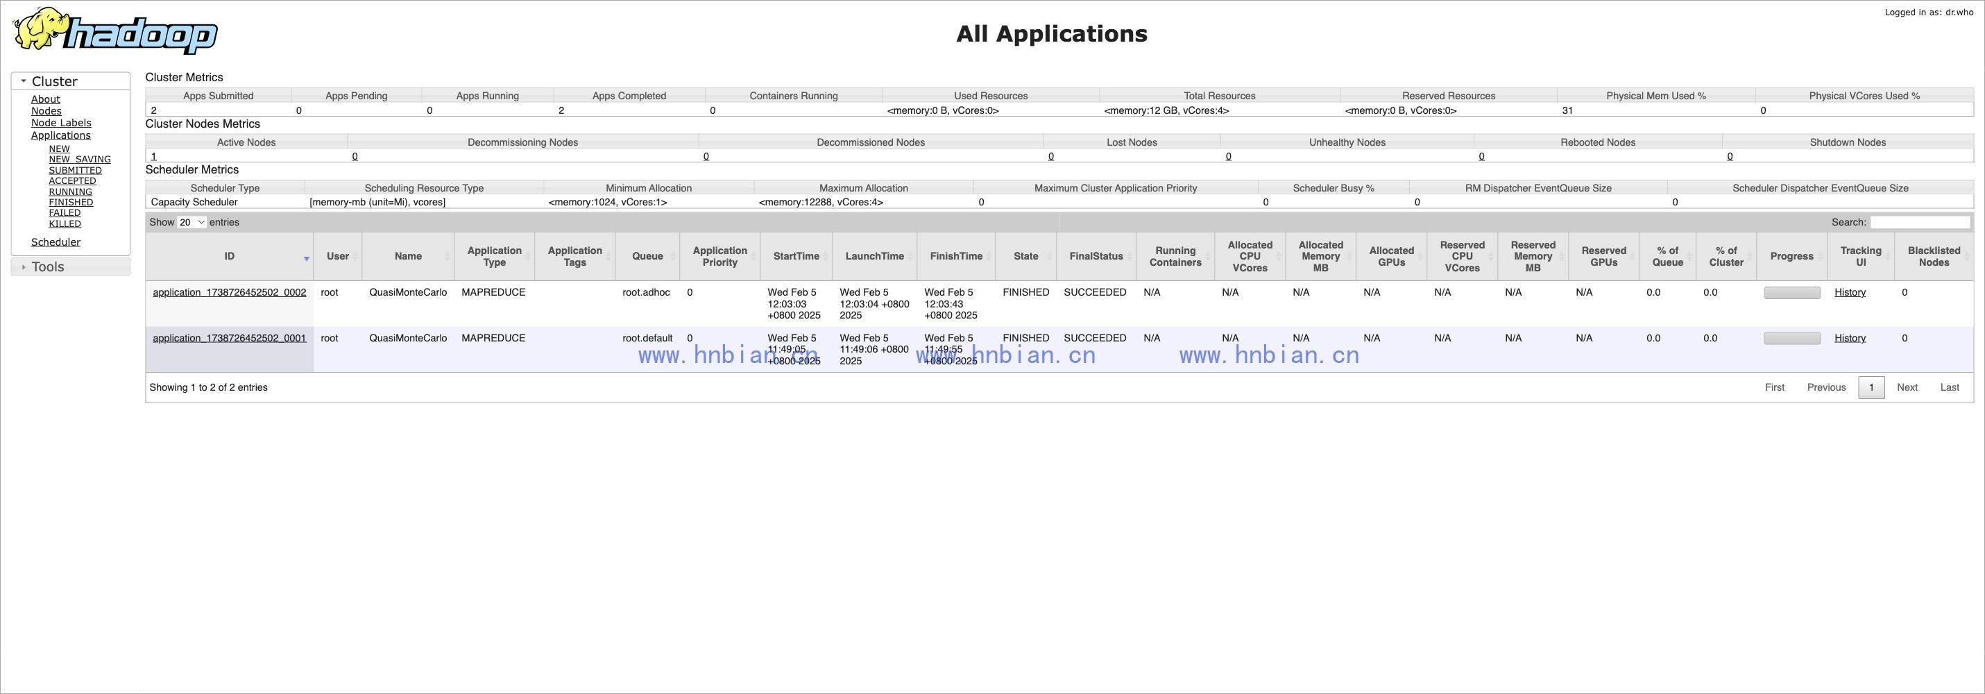Open the About link
1985x694 pixels.
click(x=46, y=99)
